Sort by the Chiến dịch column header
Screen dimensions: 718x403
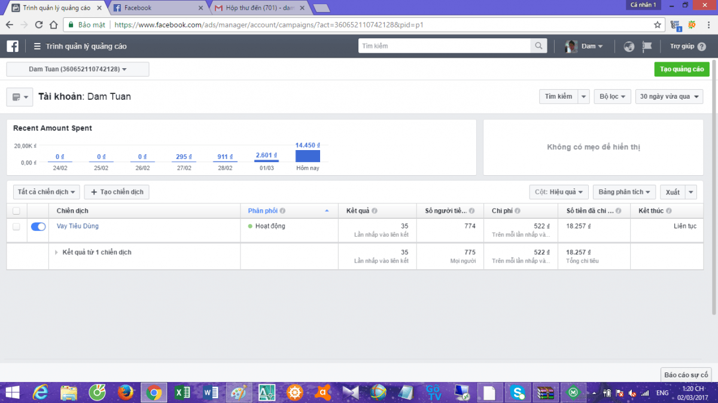(145, 211)
